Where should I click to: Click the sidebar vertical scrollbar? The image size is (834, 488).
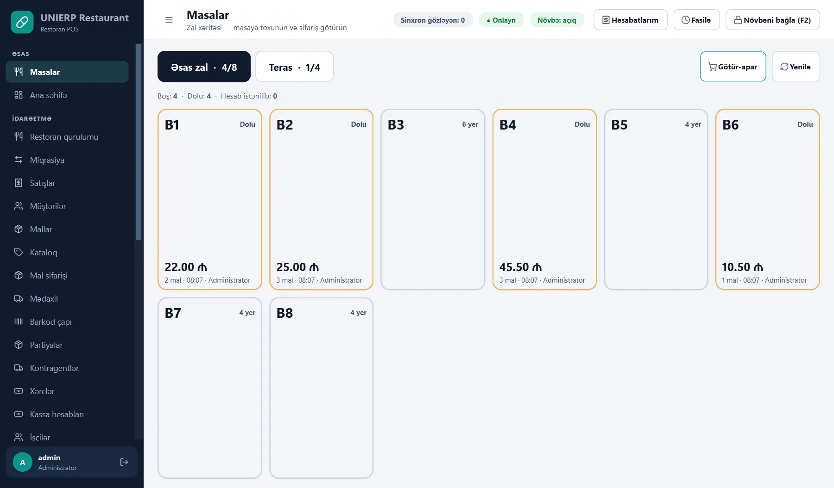click(138, 142)
